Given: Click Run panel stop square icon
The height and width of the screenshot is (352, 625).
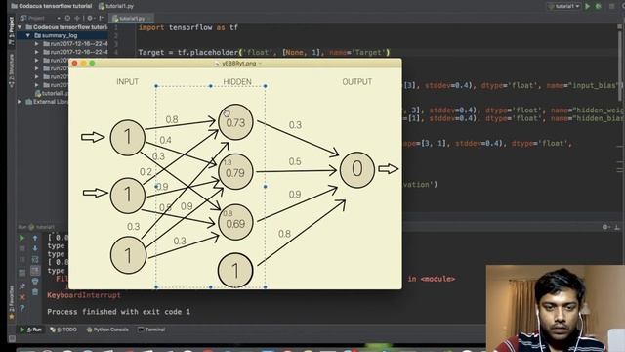Looking at the screenshot, I should click(x=21, y=248).
